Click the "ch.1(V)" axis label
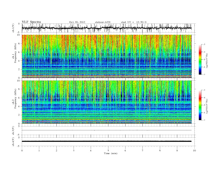The image size is (219, 169). click(13, 28)
